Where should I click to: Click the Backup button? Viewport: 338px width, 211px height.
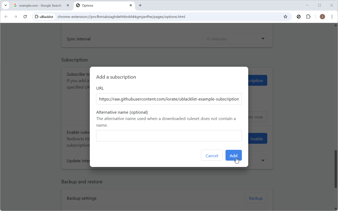coord(256,198)
